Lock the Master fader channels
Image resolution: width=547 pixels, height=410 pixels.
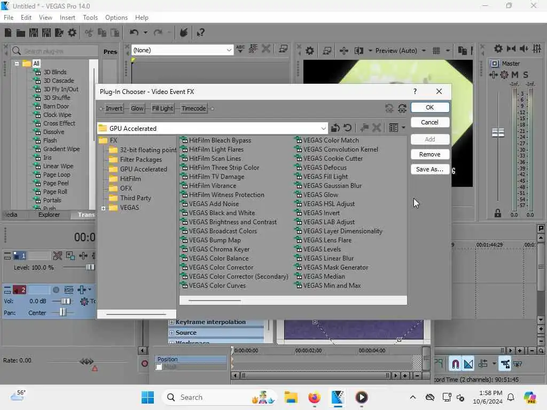pyautogui.click(x=498, y=214)
